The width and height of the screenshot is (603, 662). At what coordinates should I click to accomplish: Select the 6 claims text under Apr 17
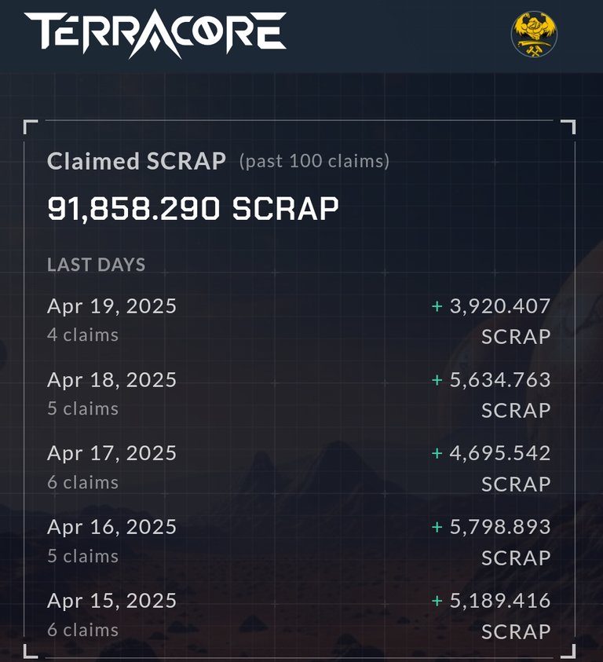tap(82, 482)
